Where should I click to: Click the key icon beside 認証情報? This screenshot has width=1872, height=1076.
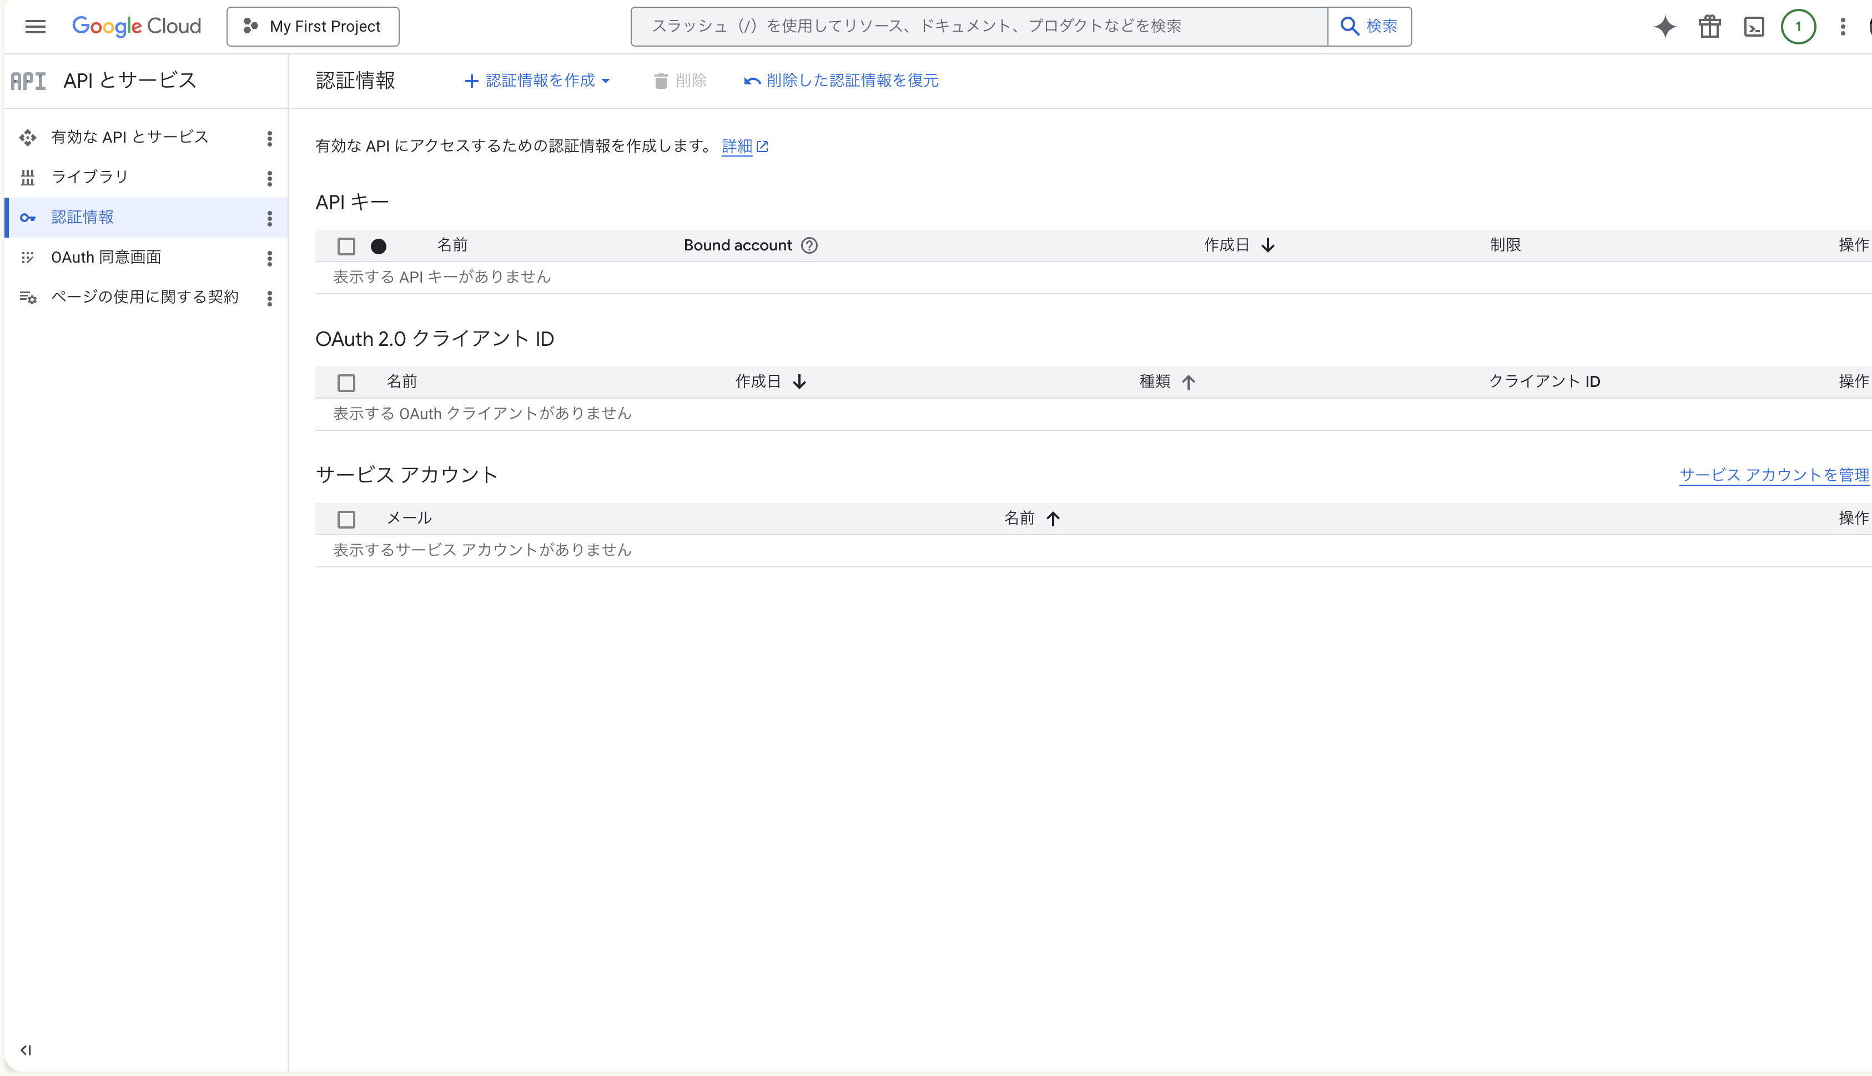pos(28,218)
